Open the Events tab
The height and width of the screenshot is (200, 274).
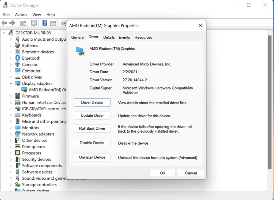124,37
